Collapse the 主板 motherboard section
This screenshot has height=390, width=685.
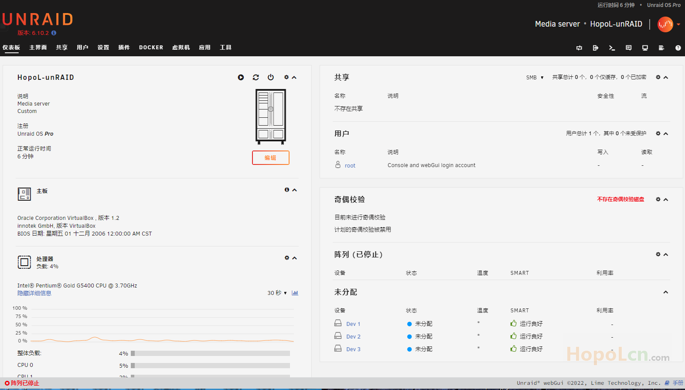295,190
